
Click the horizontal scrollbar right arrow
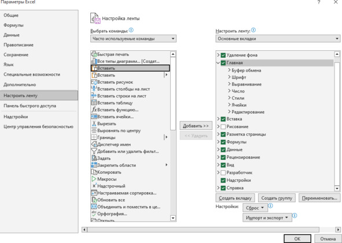click(x=338, y=230)
